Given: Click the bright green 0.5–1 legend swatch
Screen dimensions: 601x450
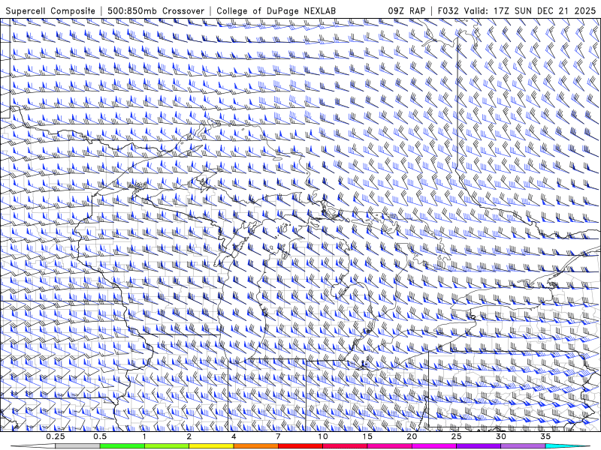Looking at the screenshot, I should coord(122,446).
